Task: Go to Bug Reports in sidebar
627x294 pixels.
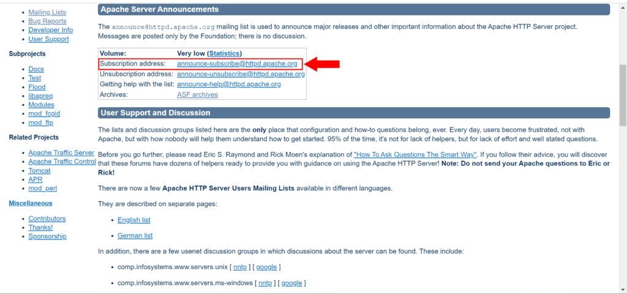Action: click(47, 21)
